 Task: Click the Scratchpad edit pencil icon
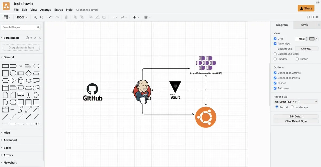(36, 38)
